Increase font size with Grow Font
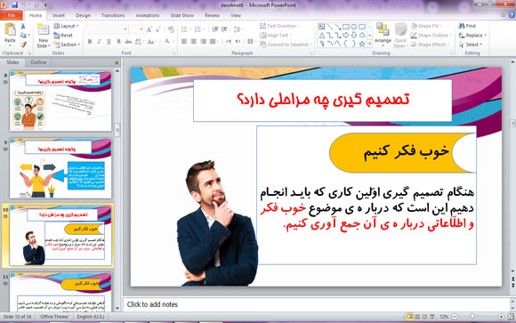This screenshot has width=516, height=323. (149, 29)
